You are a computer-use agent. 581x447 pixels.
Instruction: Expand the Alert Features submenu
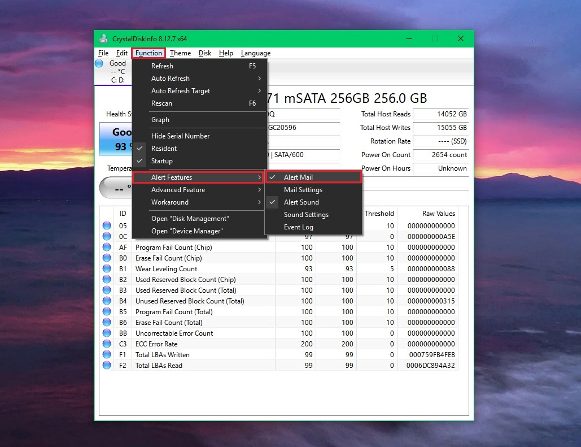pos(199,177)
